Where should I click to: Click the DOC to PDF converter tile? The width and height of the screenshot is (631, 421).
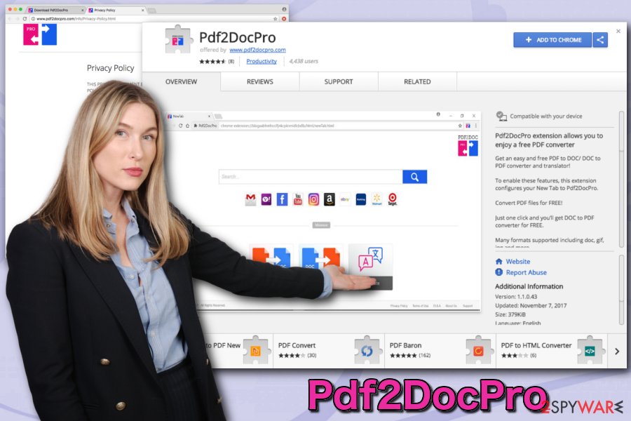tap(320, 258)
